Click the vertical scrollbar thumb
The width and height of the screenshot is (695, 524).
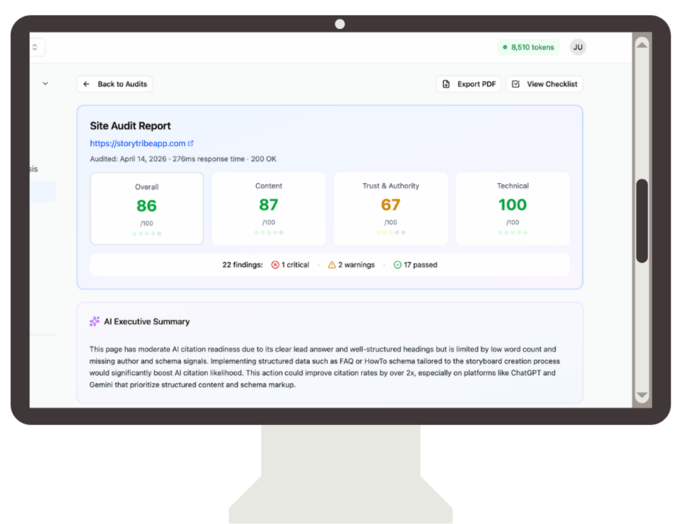point(641,221)
